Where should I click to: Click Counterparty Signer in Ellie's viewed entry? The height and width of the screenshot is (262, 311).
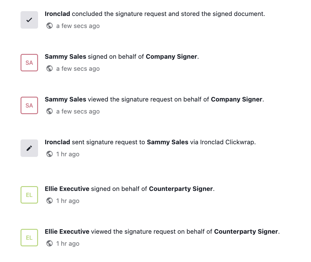(x=246, y=232)
